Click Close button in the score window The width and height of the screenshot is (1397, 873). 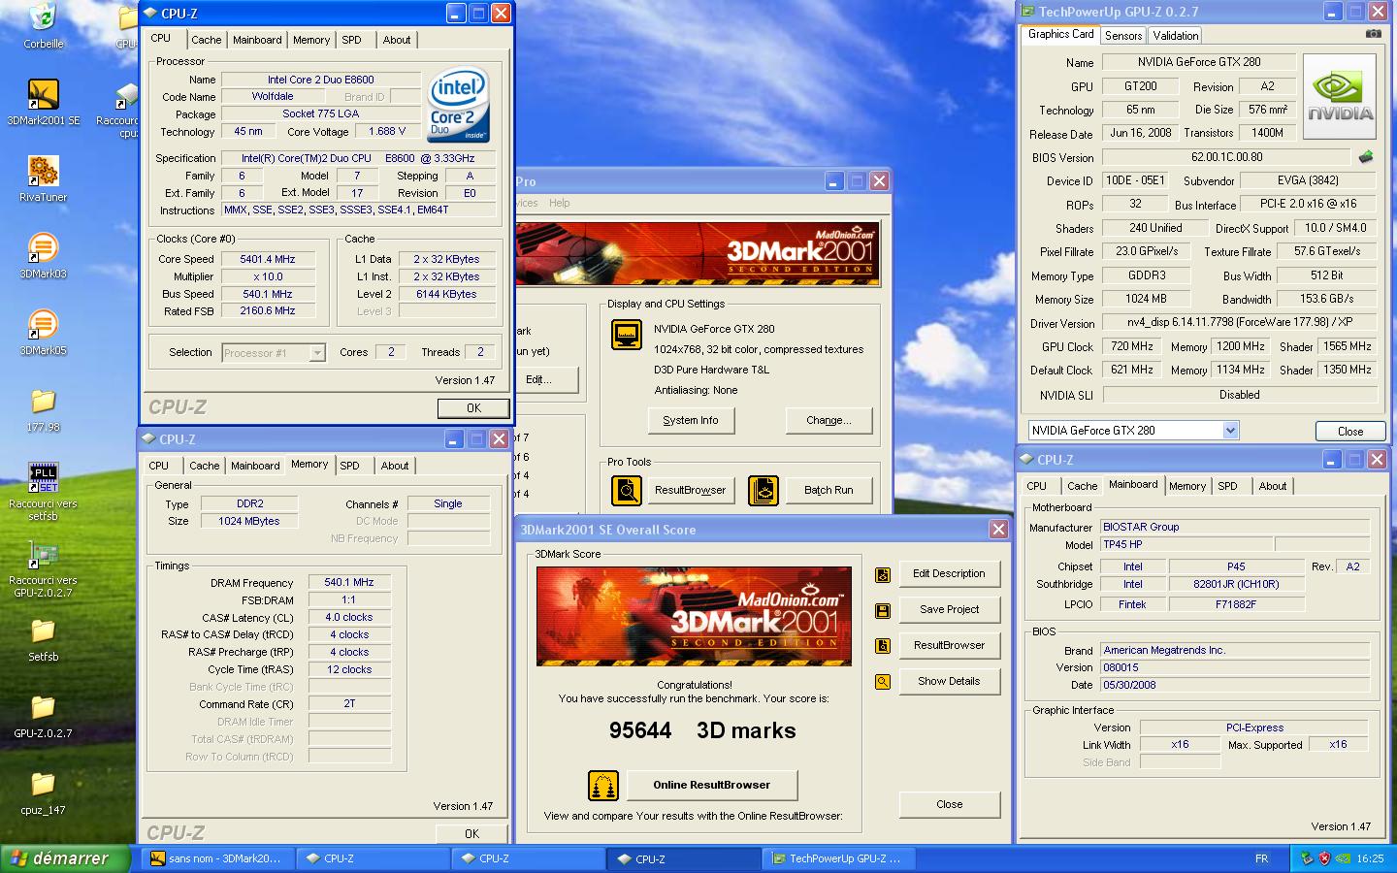coord(949,804)
